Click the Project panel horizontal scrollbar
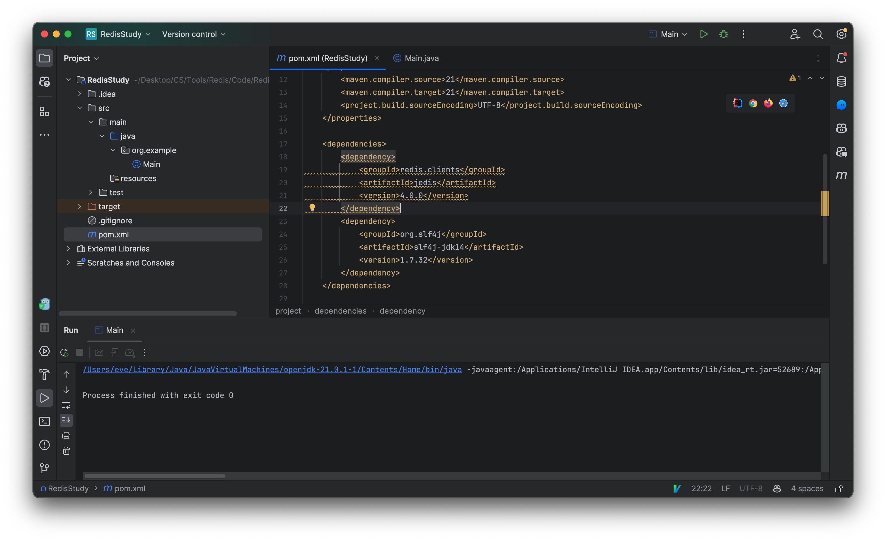886x541 pixels. (x=148, y=314)
